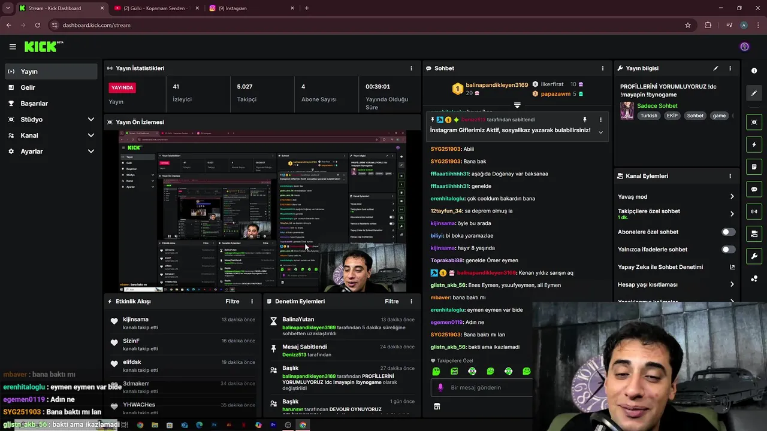Reload the page
The image size is (767, 431).
(38, 25)
